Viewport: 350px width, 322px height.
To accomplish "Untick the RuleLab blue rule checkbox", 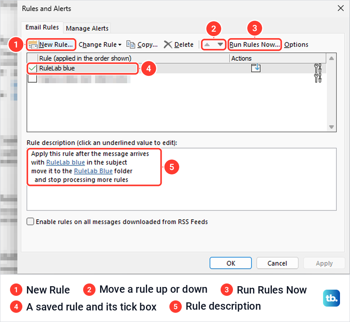I will coord(33,68).
